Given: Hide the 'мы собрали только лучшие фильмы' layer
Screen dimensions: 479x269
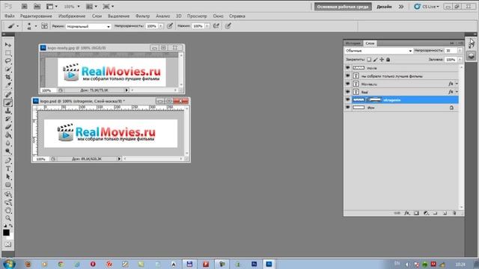Looking at the screenshot, I should click(347, 75).
